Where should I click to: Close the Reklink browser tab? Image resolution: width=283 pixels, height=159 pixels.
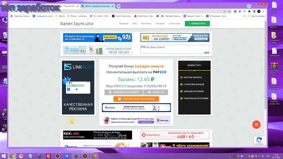pyautogui.click(x=113, y=6)
